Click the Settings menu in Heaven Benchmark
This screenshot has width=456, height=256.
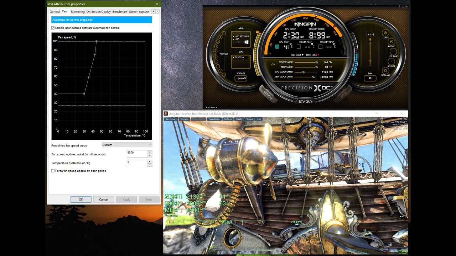click(228, 119)
